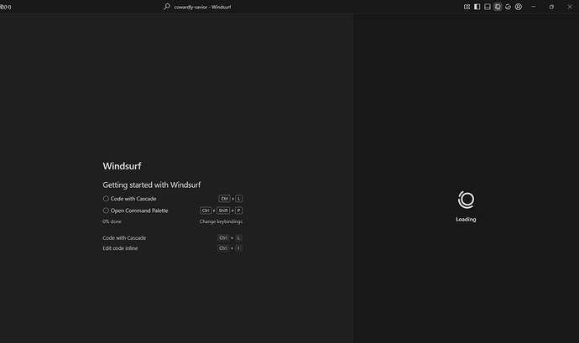Click the Getting started with Windsurf heading
579x343 pixels.
point(152,184)
